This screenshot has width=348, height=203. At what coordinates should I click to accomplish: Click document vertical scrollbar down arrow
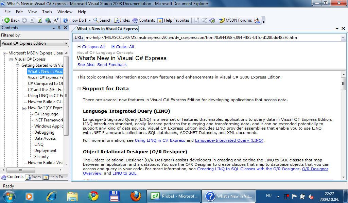(344, 177)
